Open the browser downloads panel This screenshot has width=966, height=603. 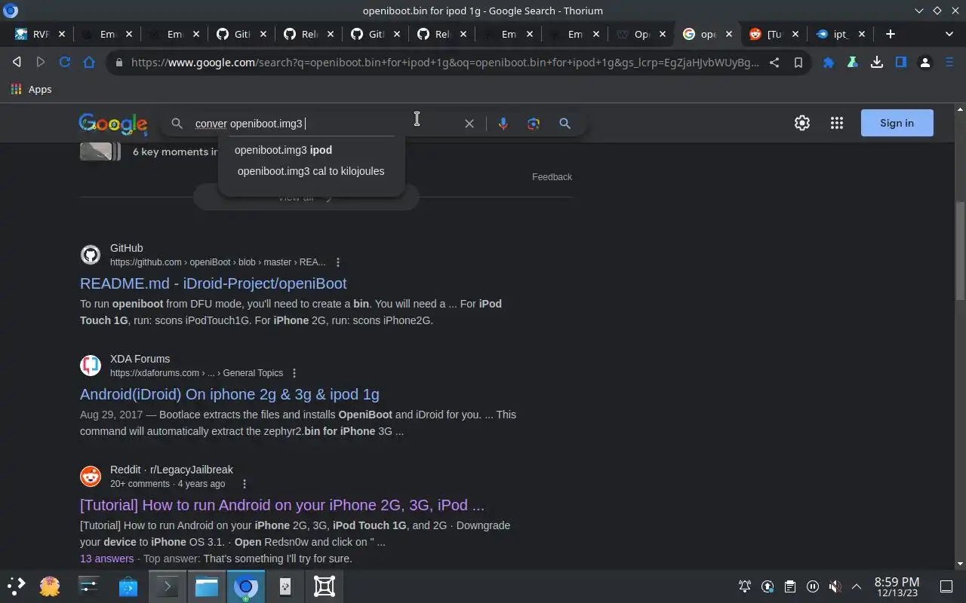click(x=877, y=63)
